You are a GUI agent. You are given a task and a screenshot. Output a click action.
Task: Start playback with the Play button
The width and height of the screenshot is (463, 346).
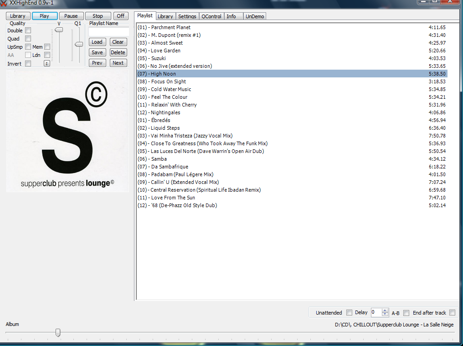point(45,16)
